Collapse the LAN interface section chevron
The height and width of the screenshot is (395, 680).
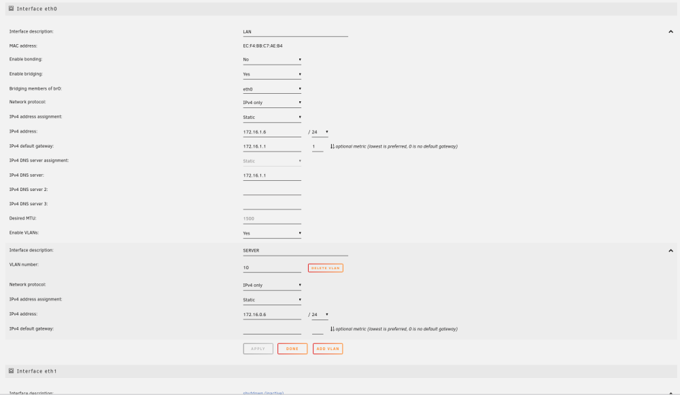click(670, 32)
